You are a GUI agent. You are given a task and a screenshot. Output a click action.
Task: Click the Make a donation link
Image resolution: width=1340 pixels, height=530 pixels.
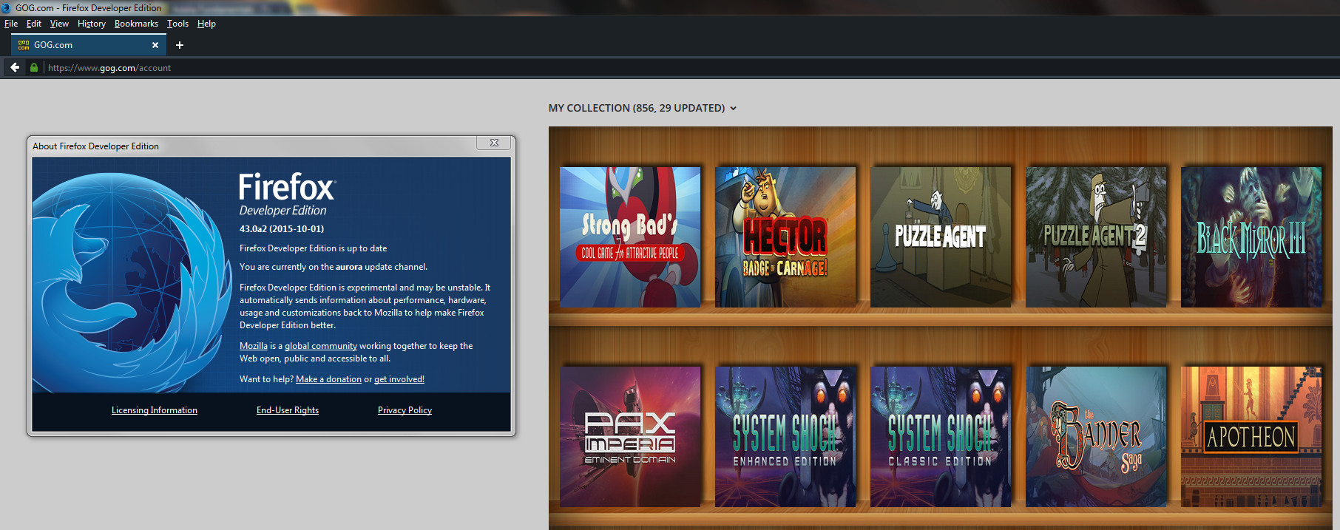(328, 379)
